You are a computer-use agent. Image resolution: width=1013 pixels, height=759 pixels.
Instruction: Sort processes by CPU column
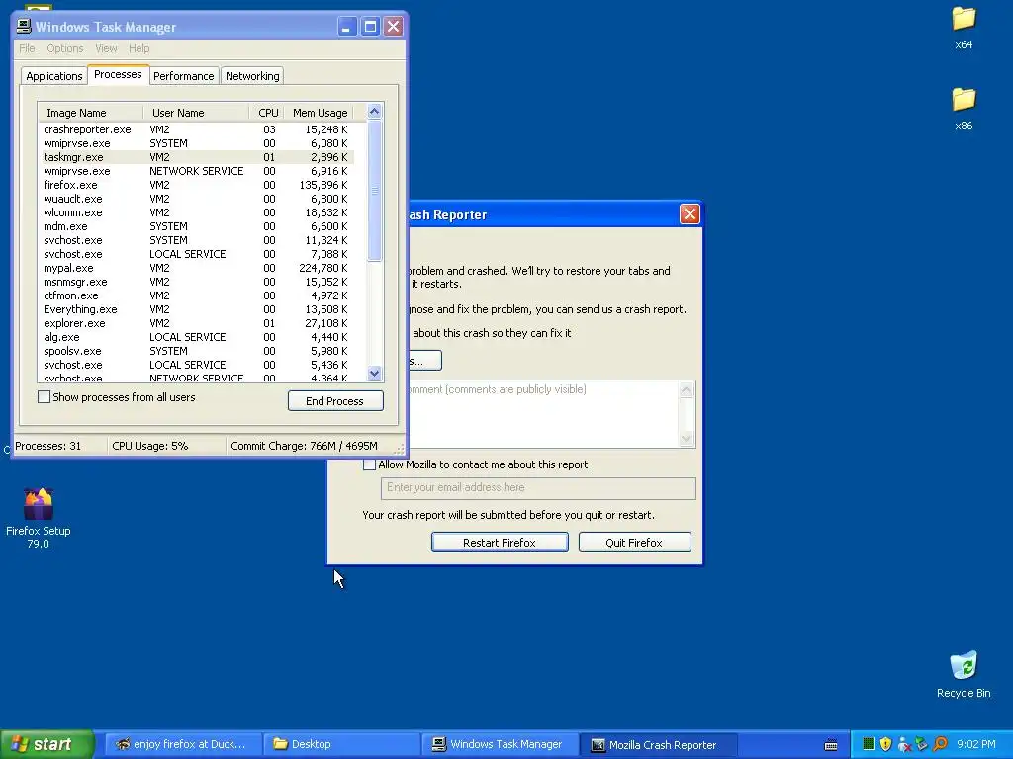[267, 113]
